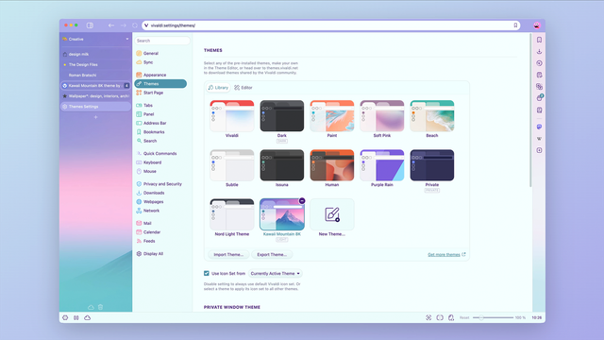Click the Add Web Panel plus icon
Viewport: 604px width, 340px height.
(539, 150)
